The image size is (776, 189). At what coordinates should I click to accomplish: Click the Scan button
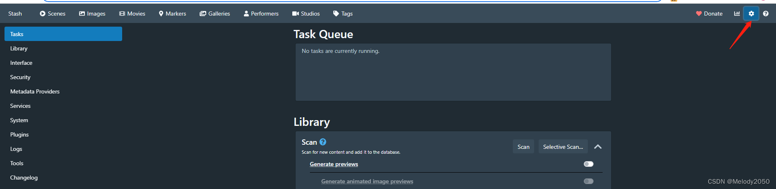click(523, 147)
